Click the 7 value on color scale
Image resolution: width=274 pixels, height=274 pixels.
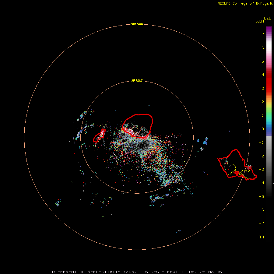pyautogui.click(x=263, y=34)
